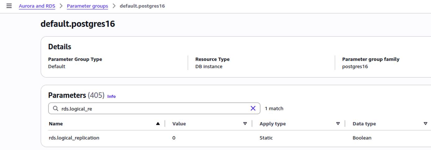
Task: Open Parameter groups breadcrumb link
Action: tap(88, 6)
